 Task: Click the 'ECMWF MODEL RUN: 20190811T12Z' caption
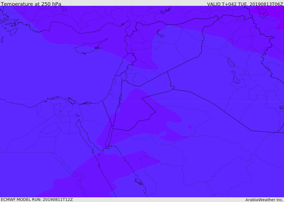(x=37, y=200)
